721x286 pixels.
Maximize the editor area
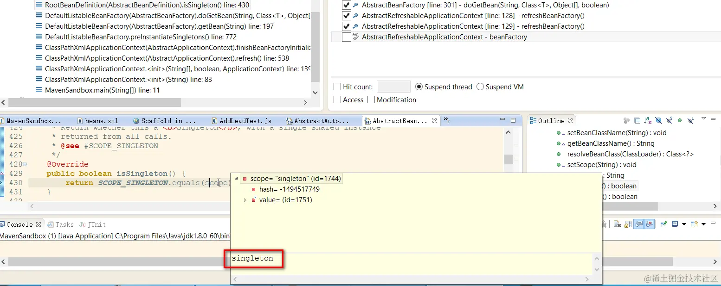(513, 120)
